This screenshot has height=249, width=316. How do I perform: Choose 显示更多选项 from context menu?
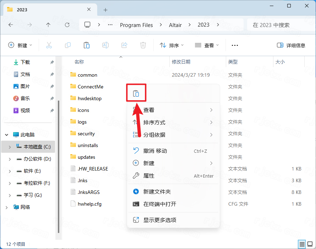click(160, 220)
